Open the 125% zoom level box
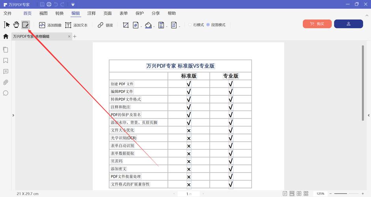The width and height of the screenshot is (371, 197). click(x=321, y=193)
